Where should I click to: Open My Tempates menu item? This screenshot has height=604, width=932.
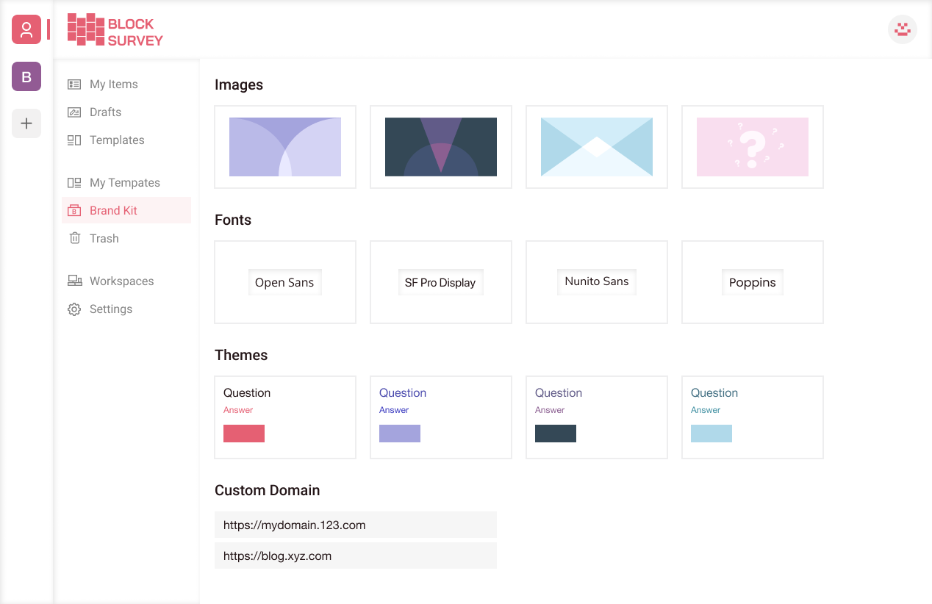click(x=126, y=183)
